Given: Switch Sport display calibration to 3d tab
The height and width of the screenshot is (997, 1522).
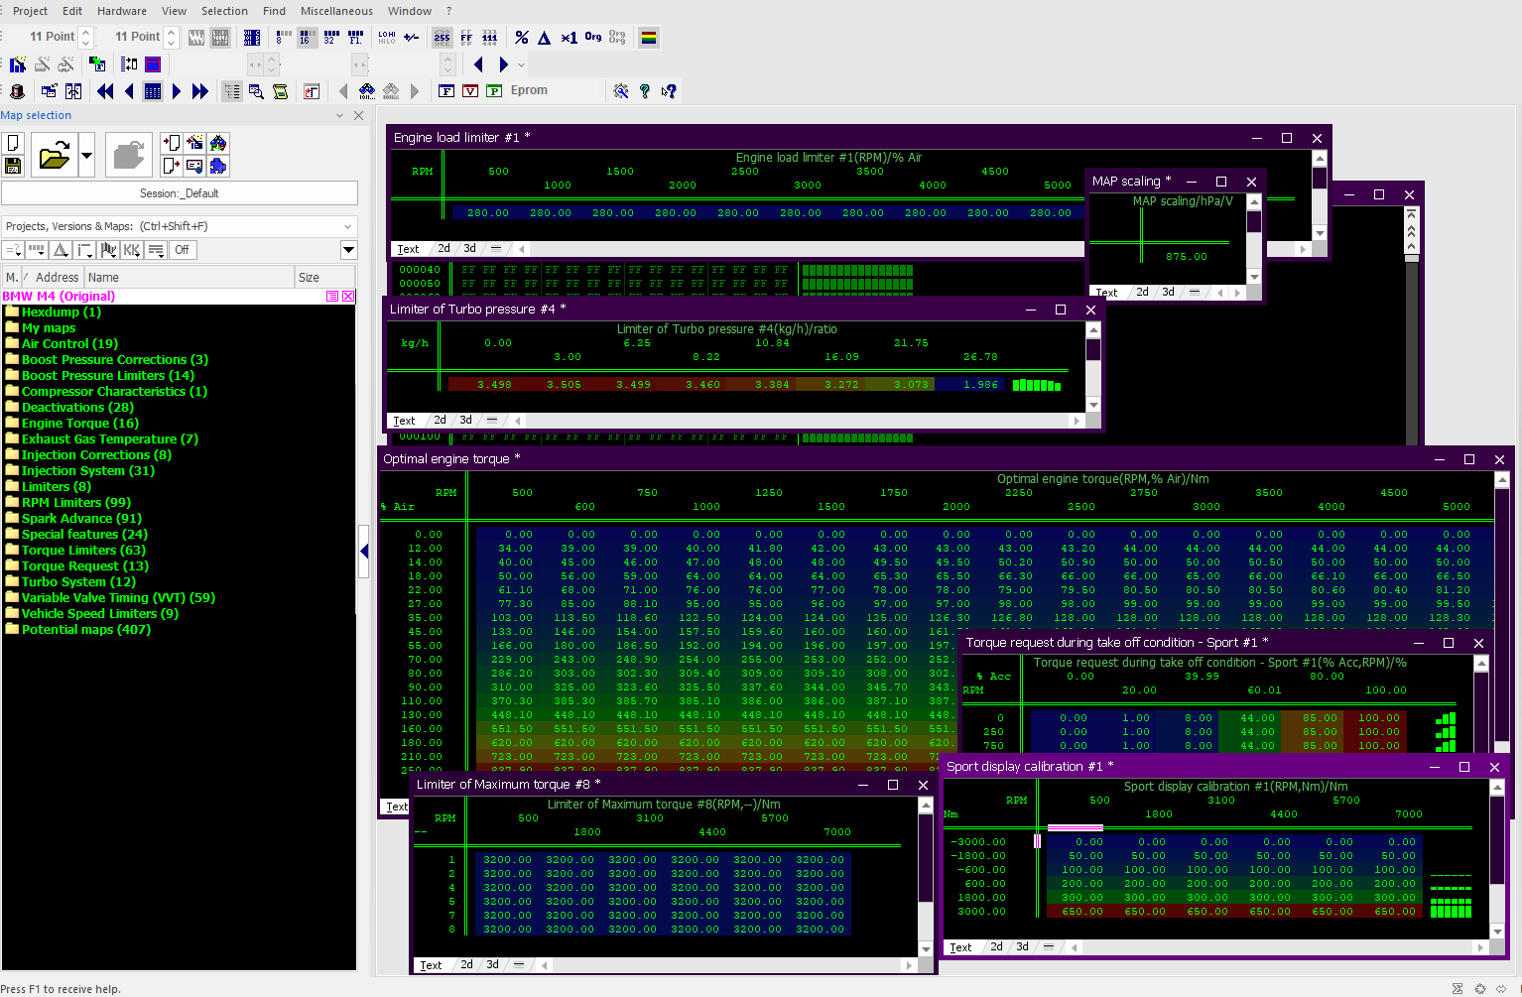Looking at the screenshot, I should 1022,947.
